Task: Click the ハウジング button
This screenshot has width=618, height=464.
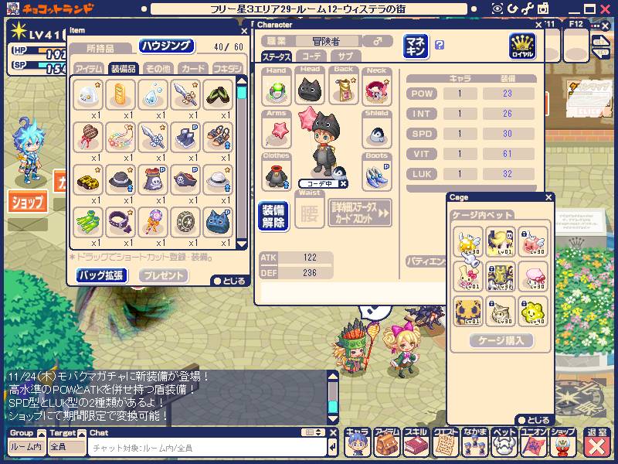Action: (166, 46)
